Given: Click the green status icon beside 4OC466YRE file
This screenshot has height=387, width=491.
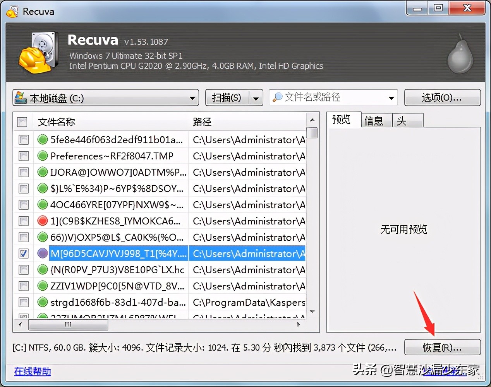Looking at the screenshot, I should (x=43, y=205).
